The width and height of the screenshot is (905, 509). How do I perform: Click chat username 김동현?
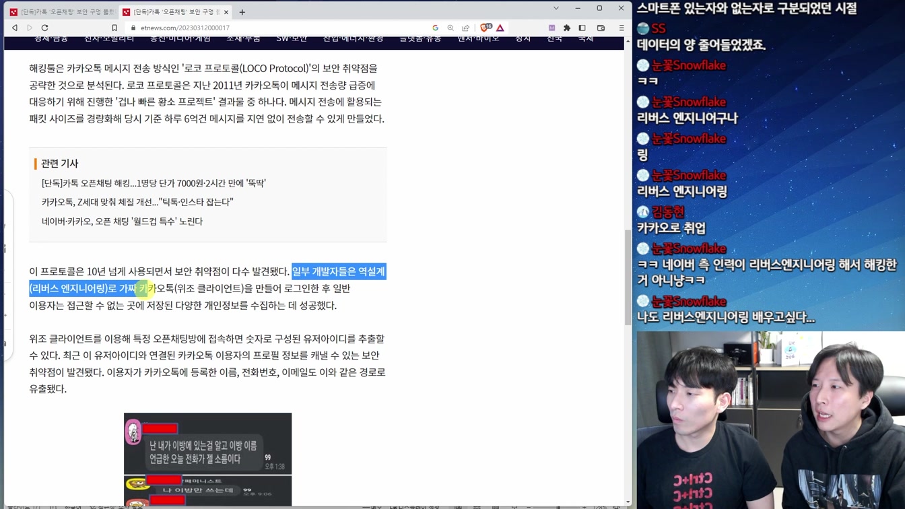667,212
